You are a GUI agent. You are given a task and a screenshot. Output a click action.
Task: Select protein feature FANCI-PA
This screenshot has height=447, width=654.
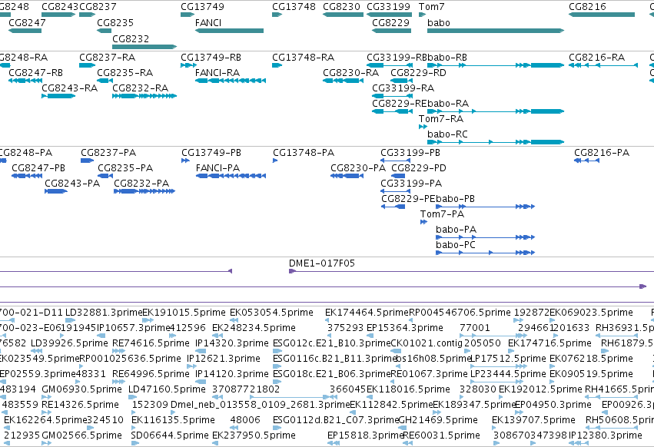click(x=231, y=176)
